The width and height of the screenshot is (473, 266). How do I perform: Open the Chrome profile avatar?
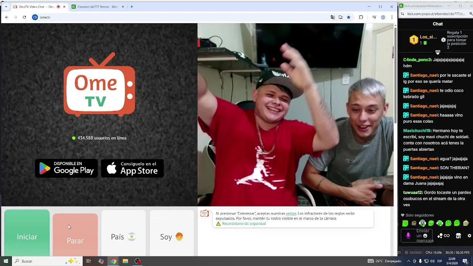(383, 17)
